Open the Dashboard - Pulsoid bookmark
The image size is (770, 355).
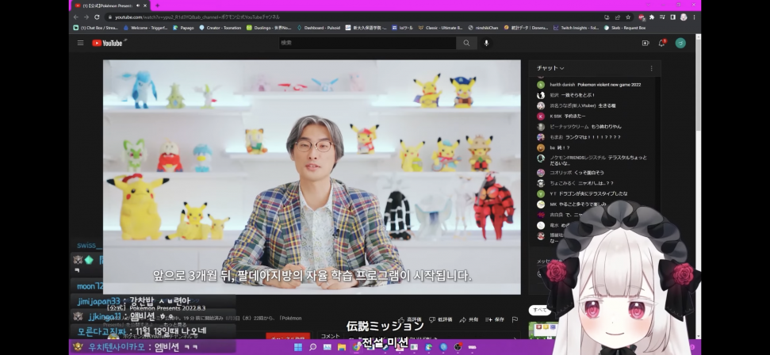pyautogui.click(x=318, y=28)
